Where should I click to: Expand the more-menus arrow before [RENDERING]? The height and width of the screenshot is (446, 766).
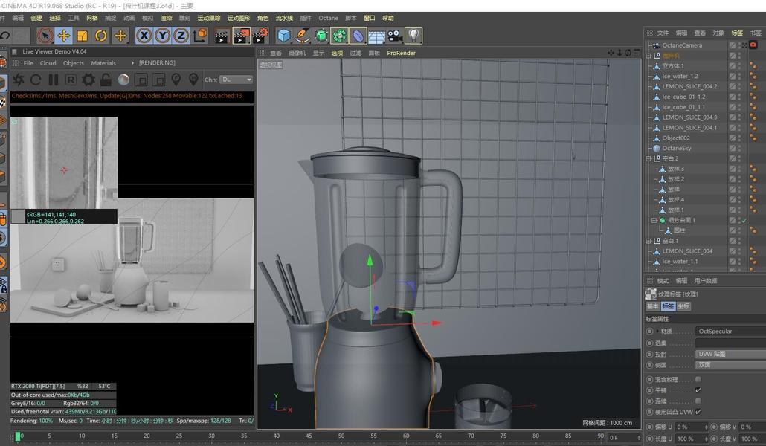click(132, 63)
